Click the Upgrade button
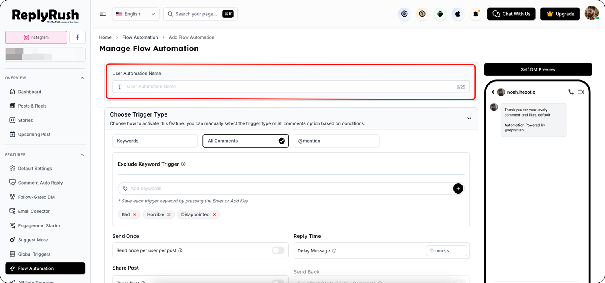Image resolution: width=605 pixels, height=283 pixels. pyautogui.click(x=560, y=14)
